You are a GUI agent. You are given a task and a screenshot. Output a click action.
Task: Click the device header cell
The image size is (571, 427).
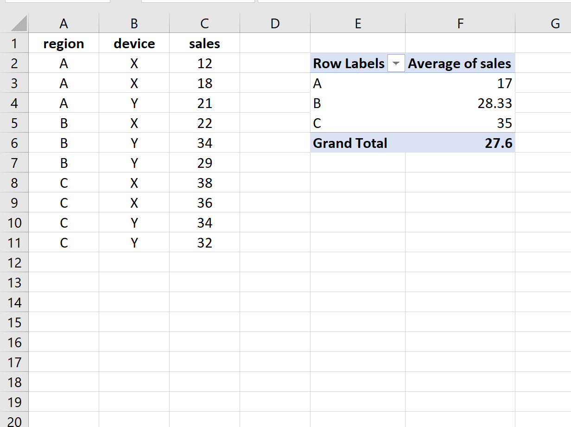pyautogui.click(x=134, y=43)
